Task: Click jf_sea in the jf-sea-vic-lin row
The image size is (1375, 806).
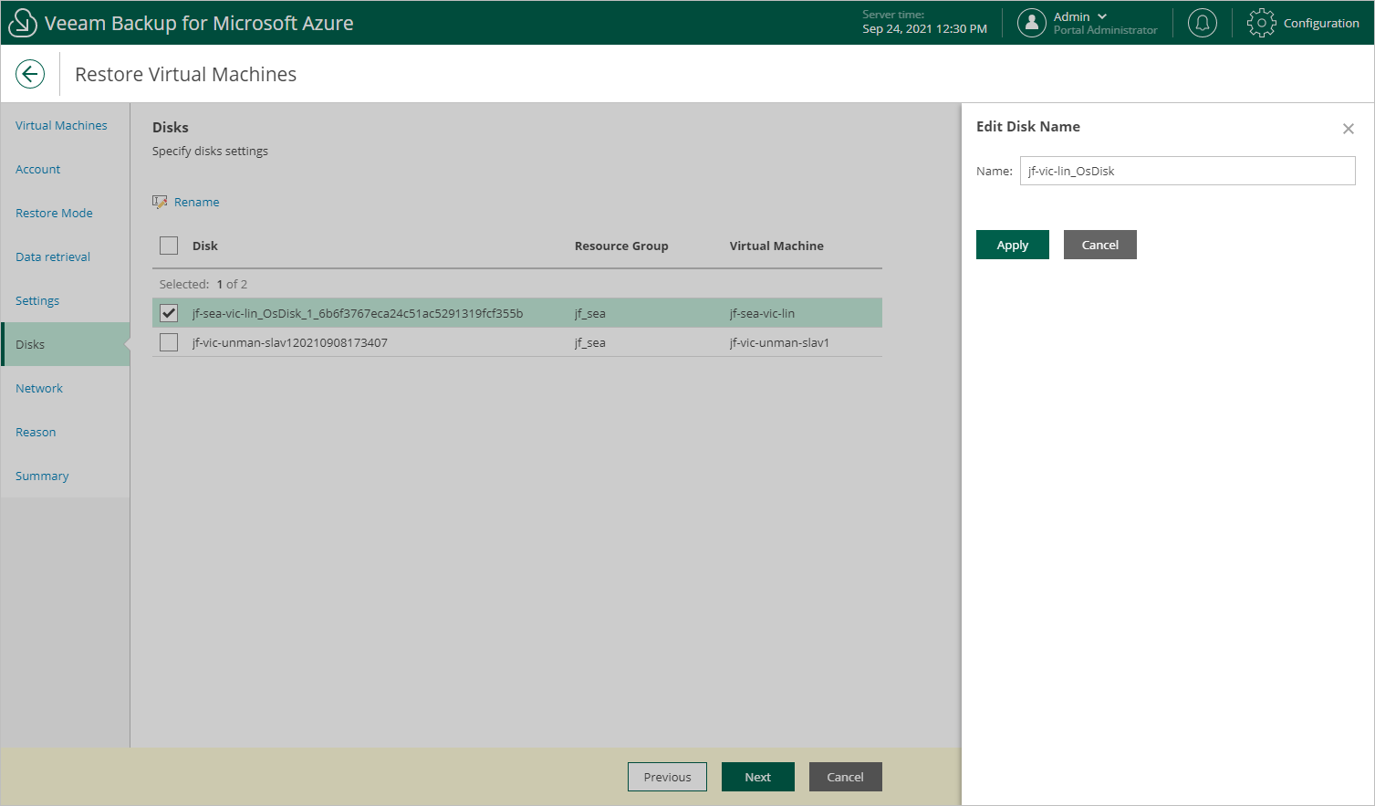Action: point(590,313)
